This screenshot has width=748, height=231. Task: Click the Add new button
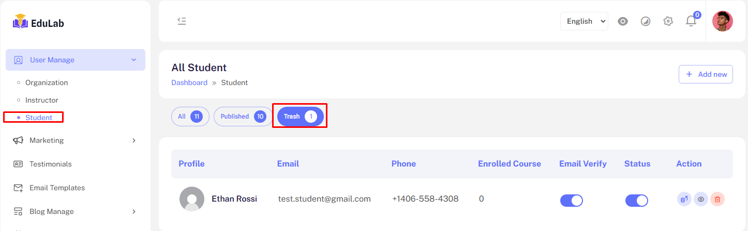pos(706,74)
